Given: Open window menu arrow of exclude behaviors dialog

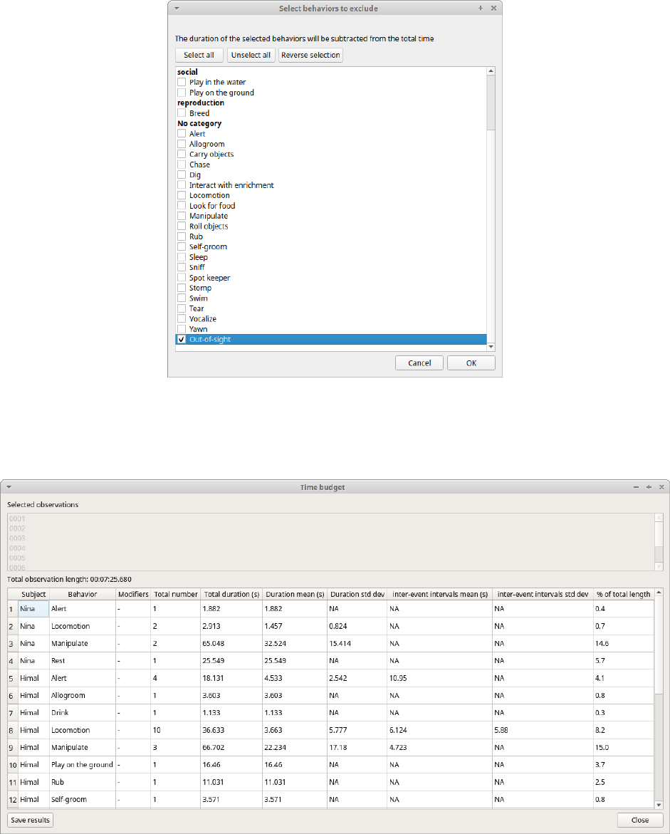Looking at the screenshot, I should (177, 9).
